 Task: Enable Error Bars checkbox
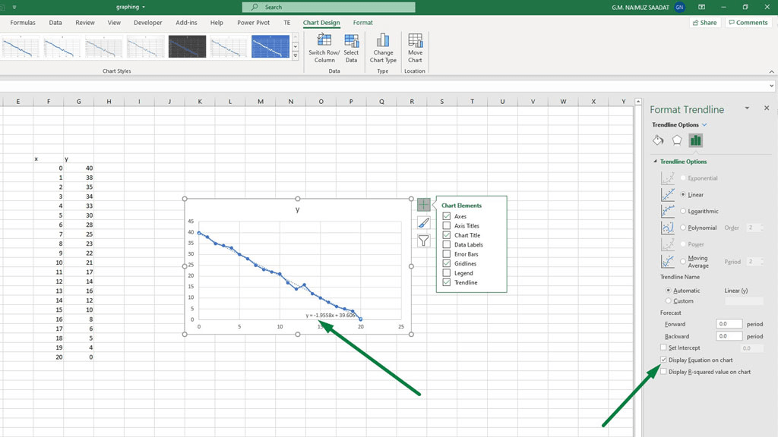point(447,253)
